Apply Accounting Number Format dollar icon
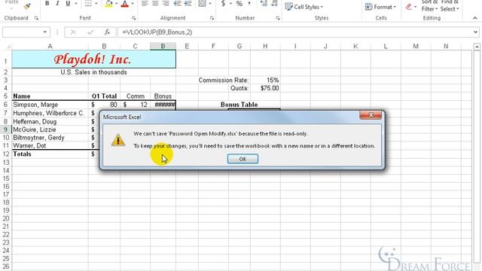482x271 pixels. 224,3
